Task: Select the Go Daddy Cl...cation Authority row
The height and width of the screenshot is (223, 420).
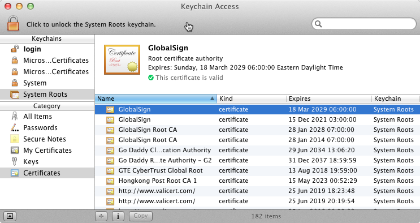Action: pos(257,151)
